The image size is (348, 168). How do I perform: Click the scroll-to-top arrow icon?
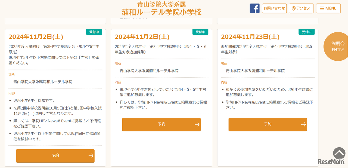point(339,153)
